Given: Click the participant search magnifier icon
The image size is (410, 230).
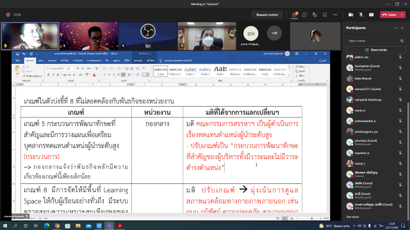Looking at the screenshot, I should point(402,41).
